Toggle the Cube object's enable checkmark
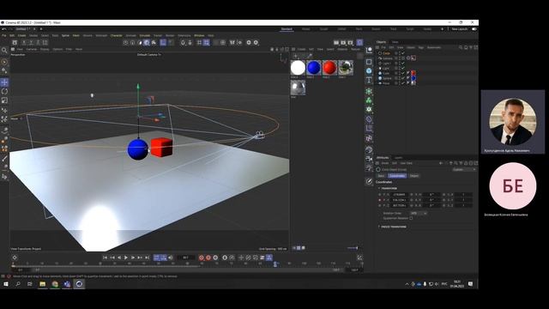The image size is (549, 309). [402, 73]
